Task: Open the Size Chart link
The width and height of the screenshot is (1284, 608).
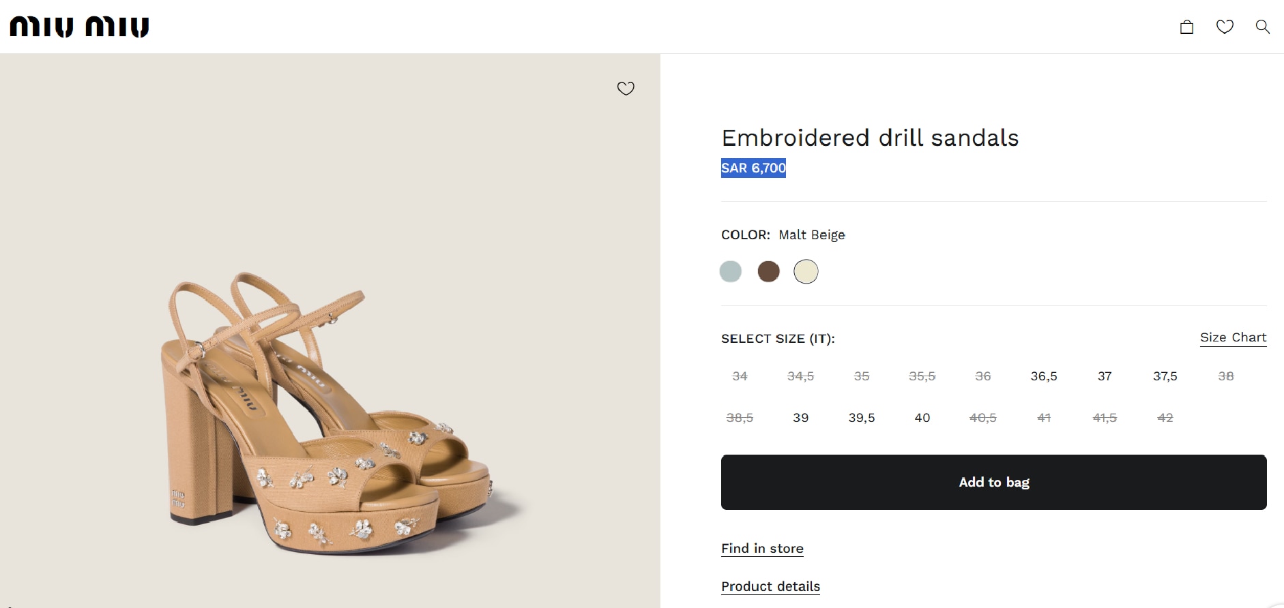Action: point(1233,337)
